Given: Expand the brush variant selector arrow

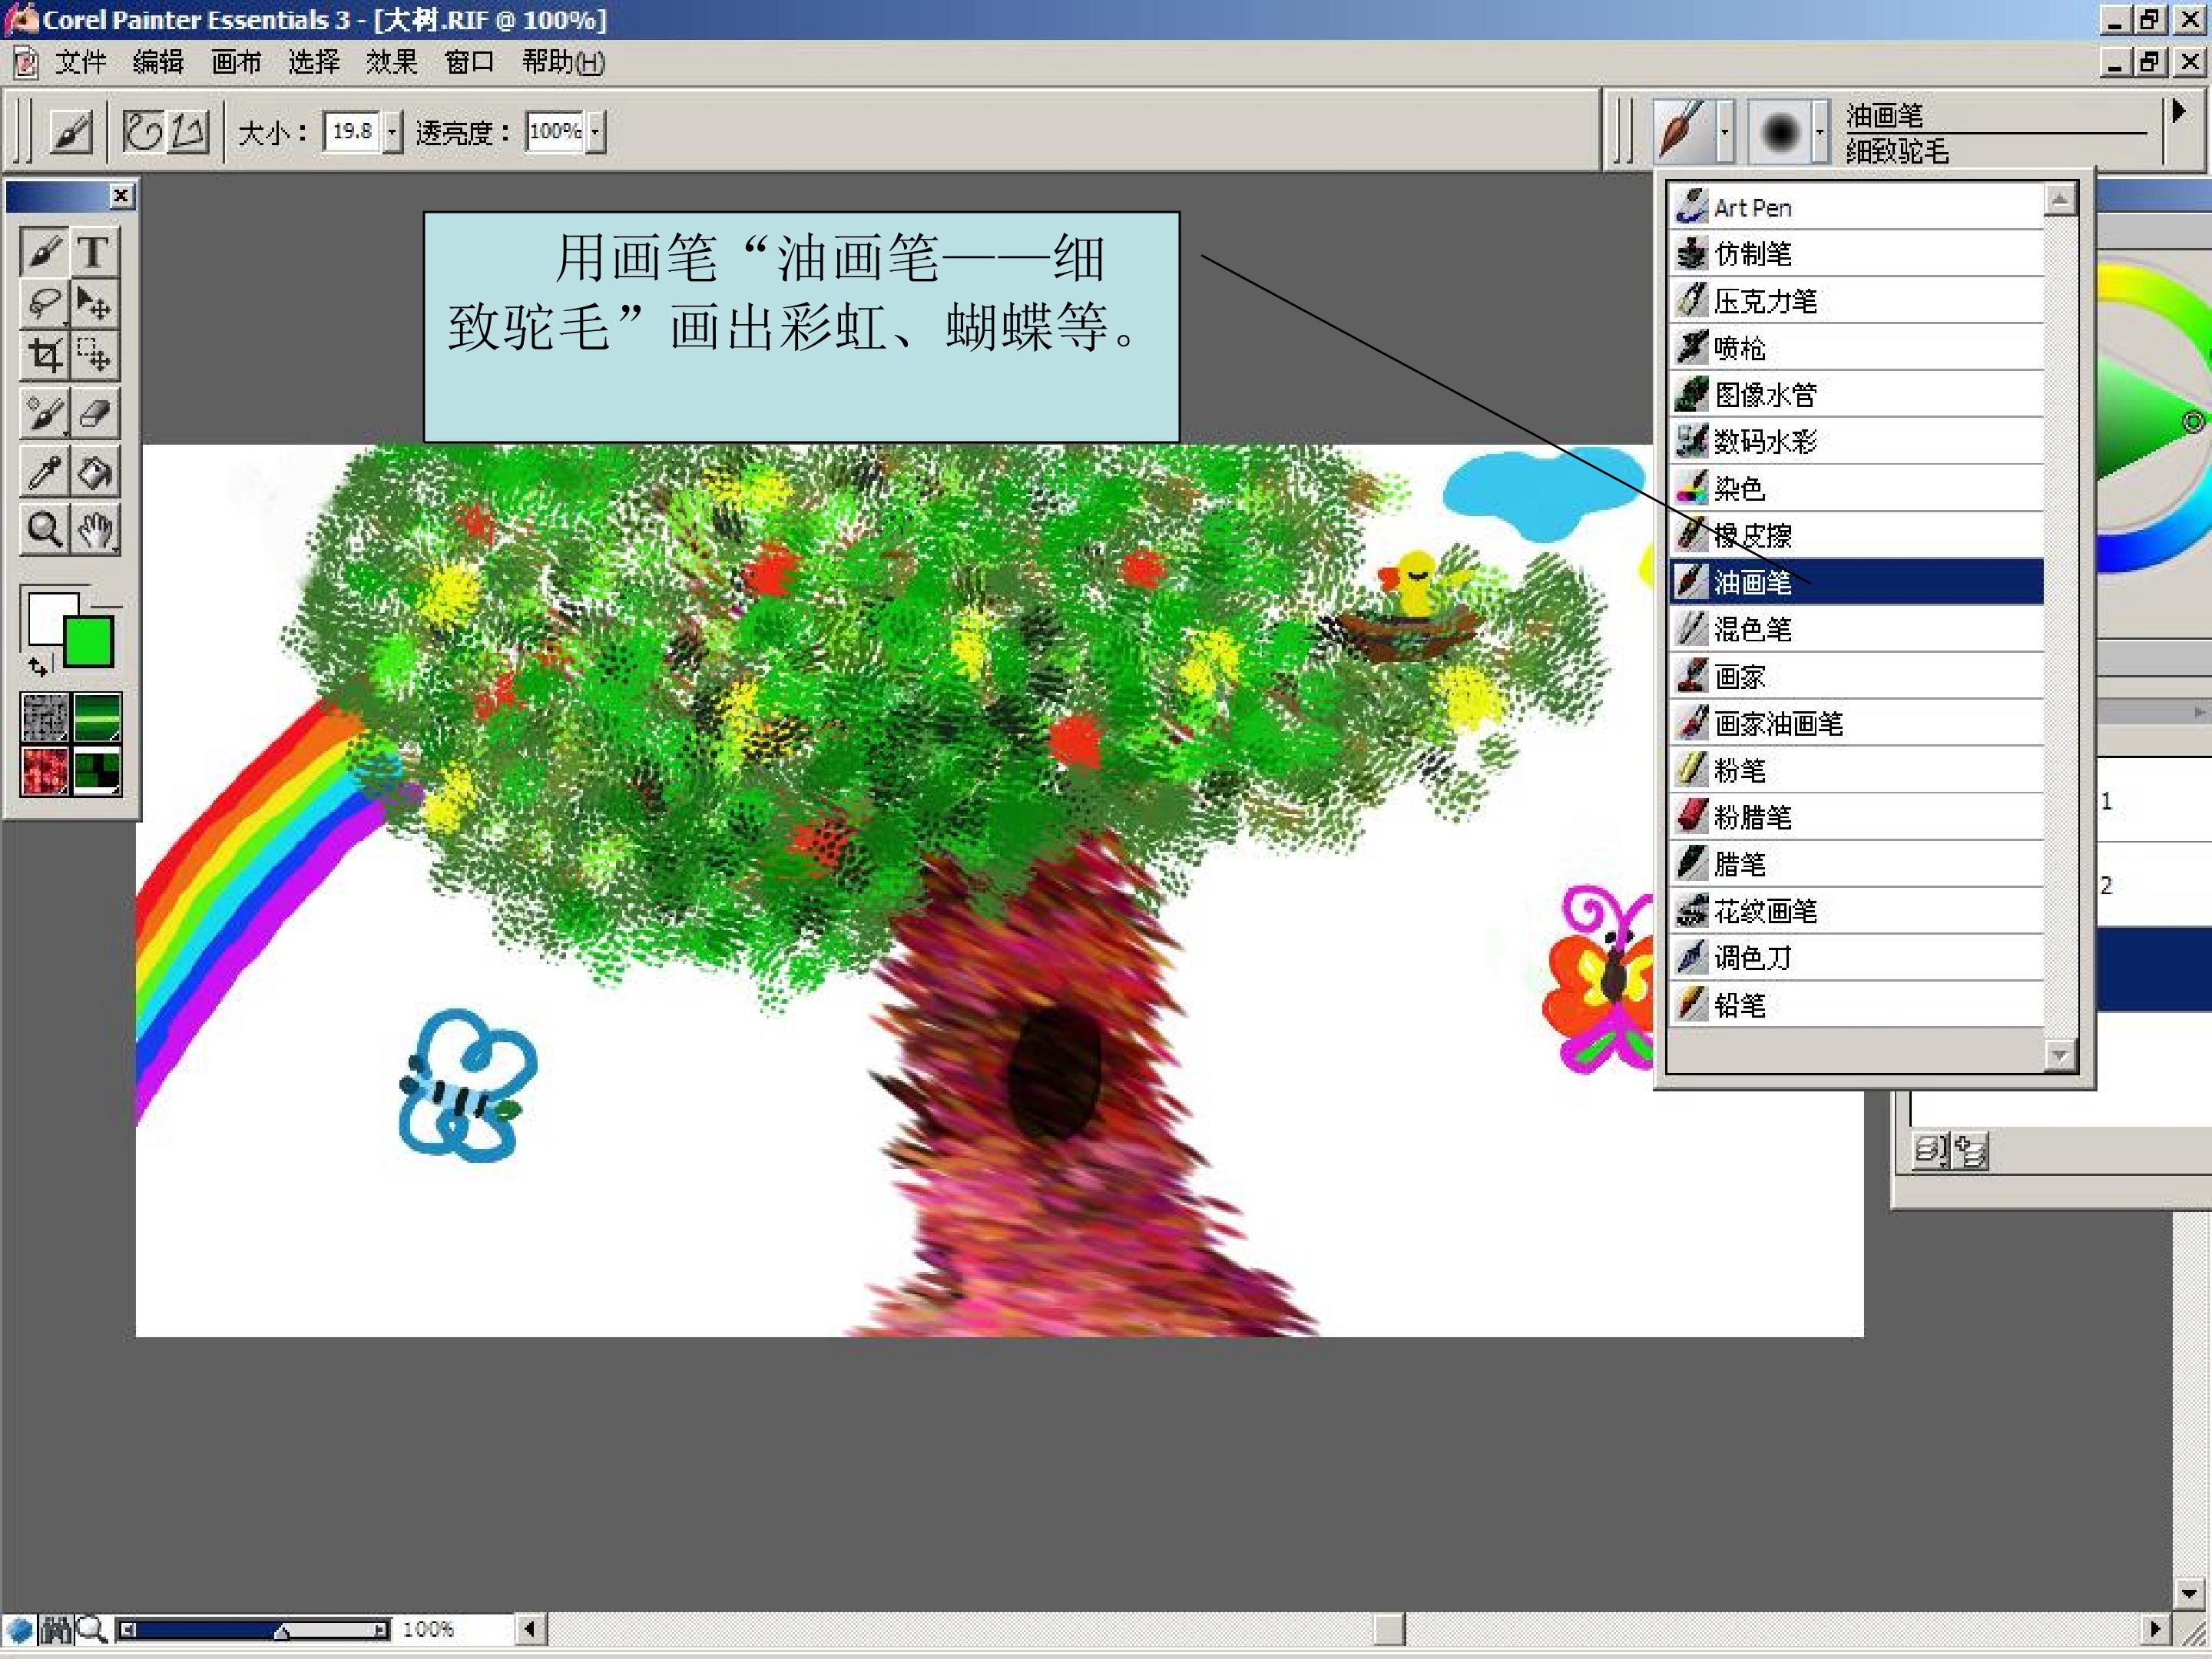Looking at the screenshot, I should (x=1819, y=131).
